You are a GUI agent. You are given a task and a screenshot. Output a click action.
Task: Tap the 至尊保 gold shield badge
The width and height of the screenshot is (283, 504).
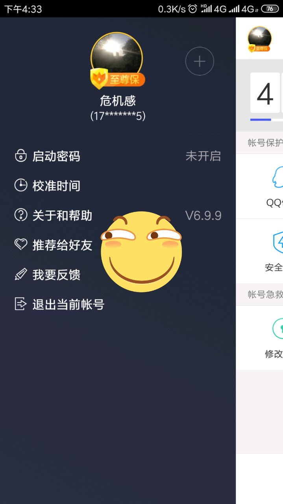point(118,79)
